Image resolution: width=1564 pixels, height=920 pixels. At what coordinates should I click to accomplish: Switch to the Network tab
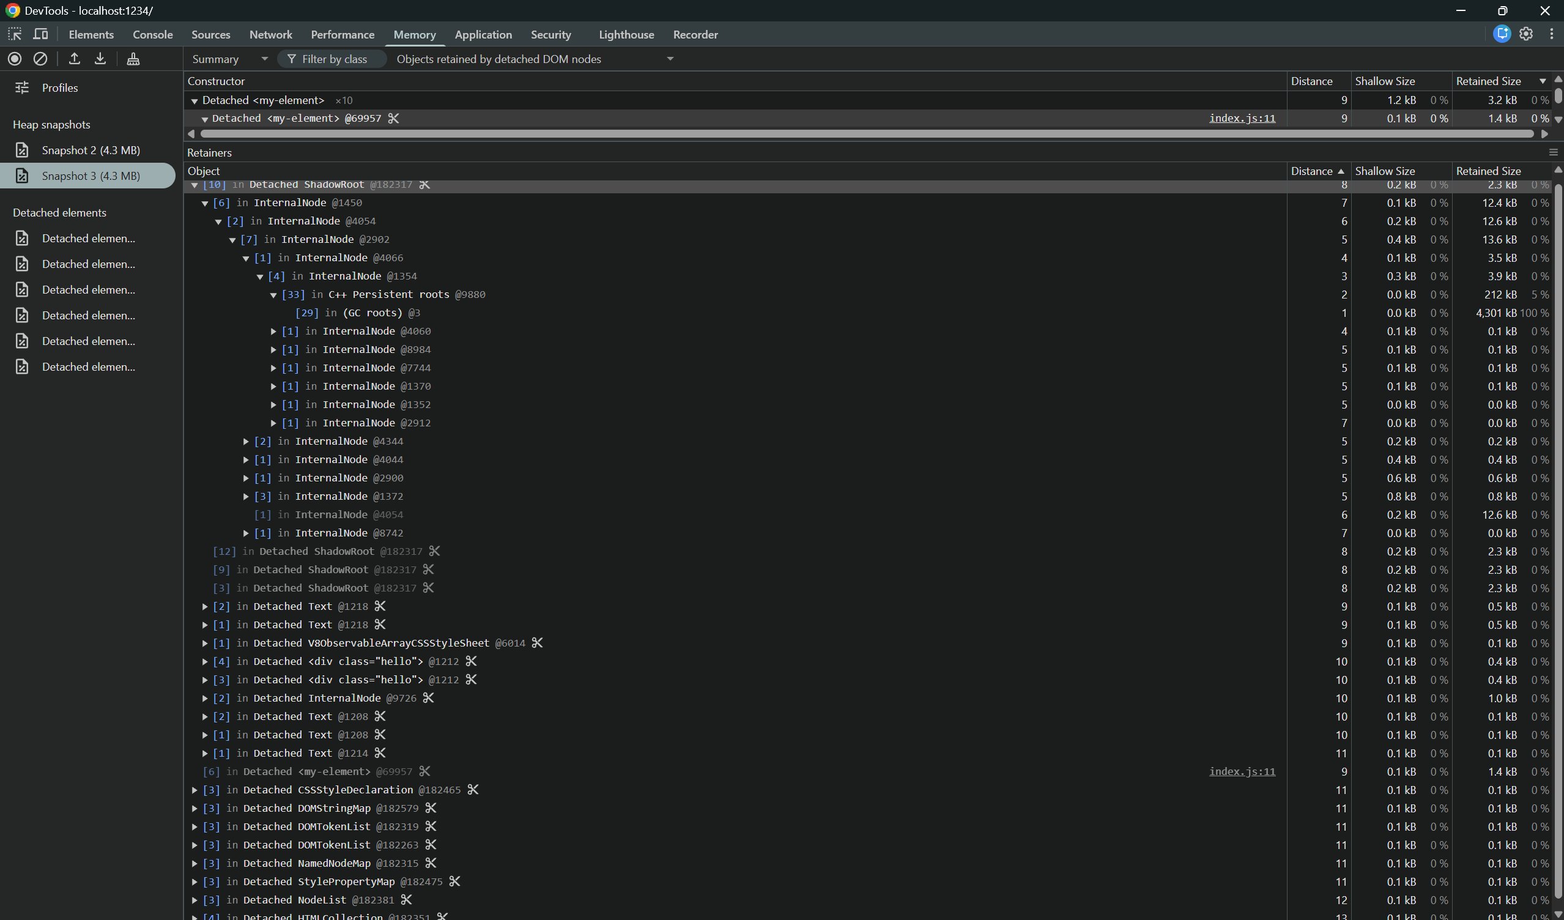270,35
